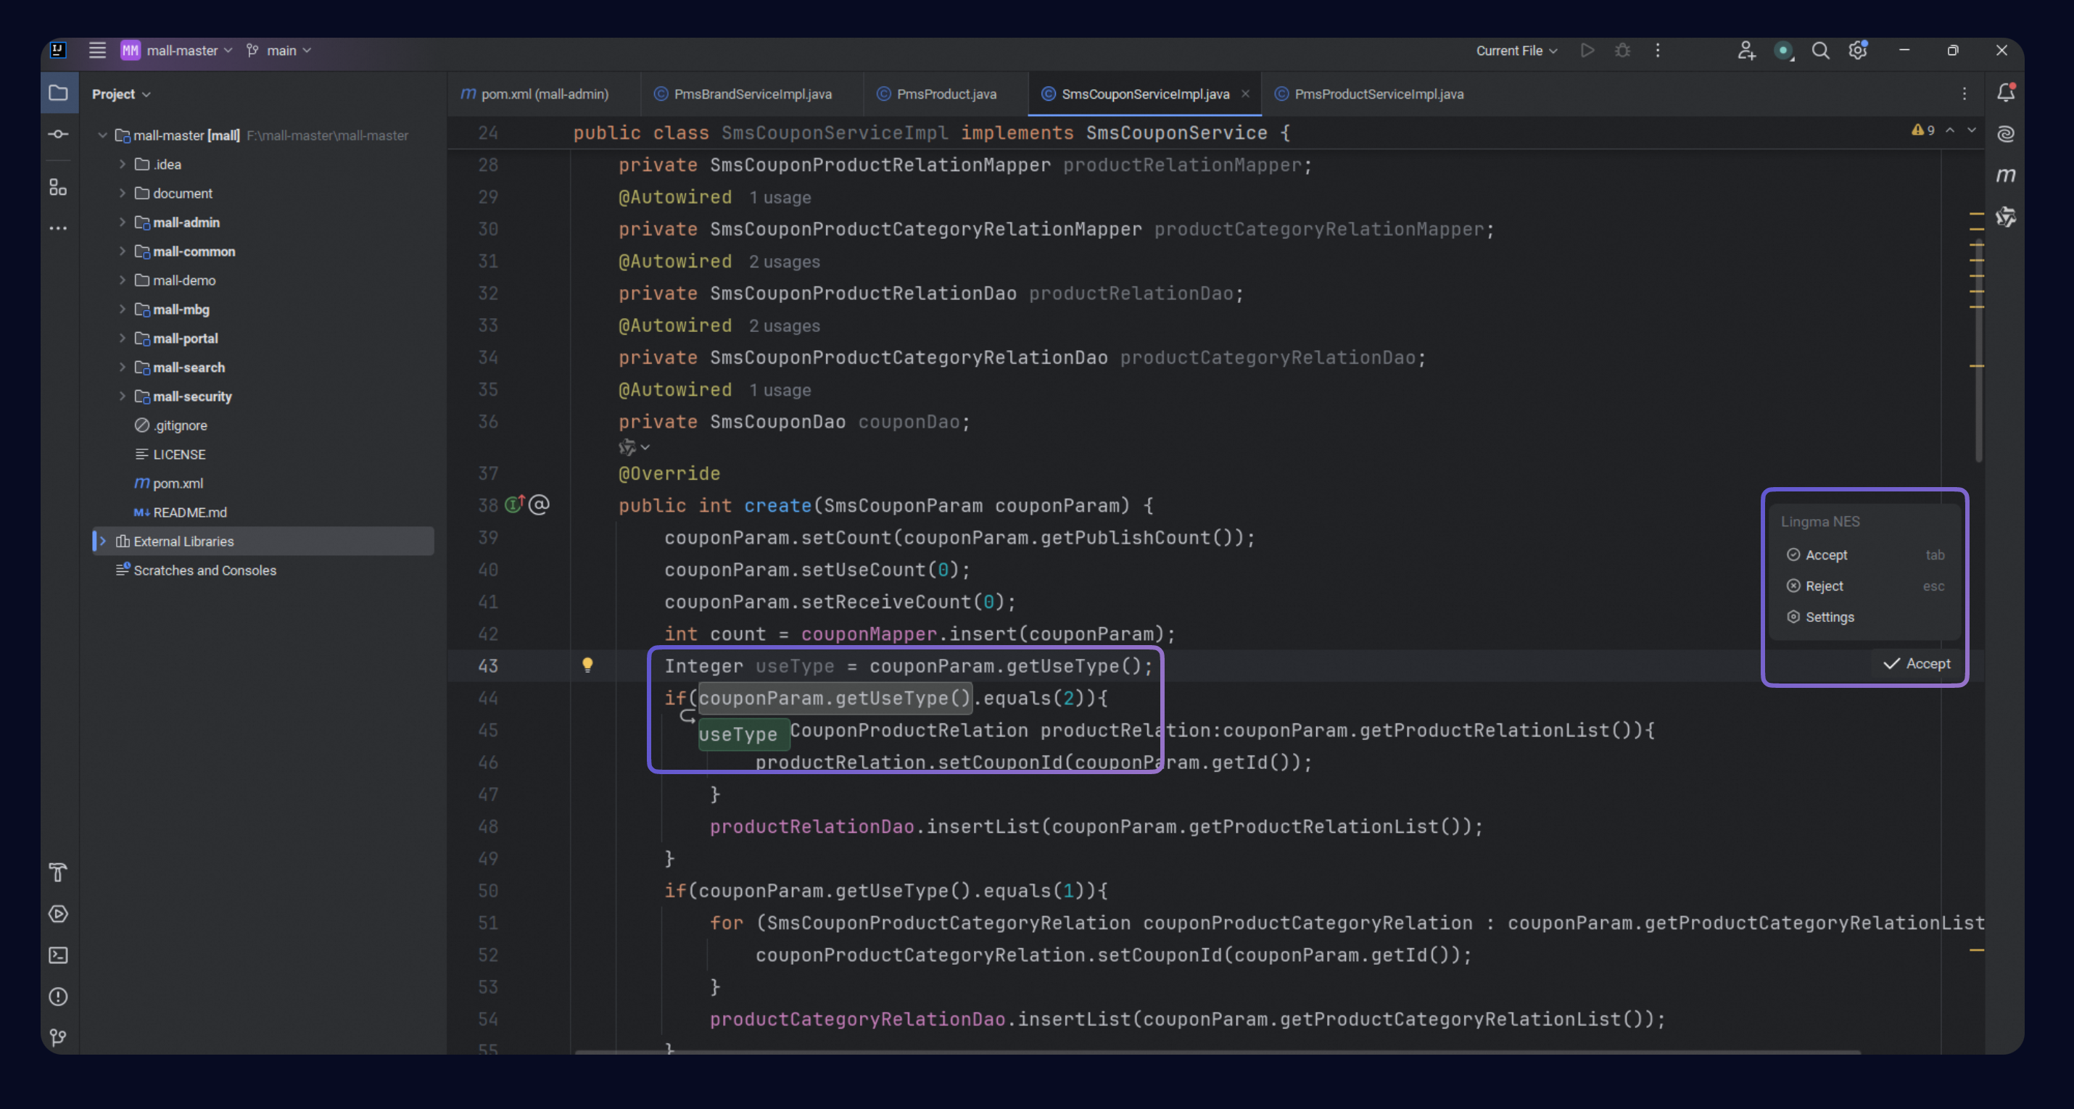Image resolution: width=2074 pixels, height=1109 pixels.
Task: Open the Problems tool window icon
Action: [x=58, y=997]
